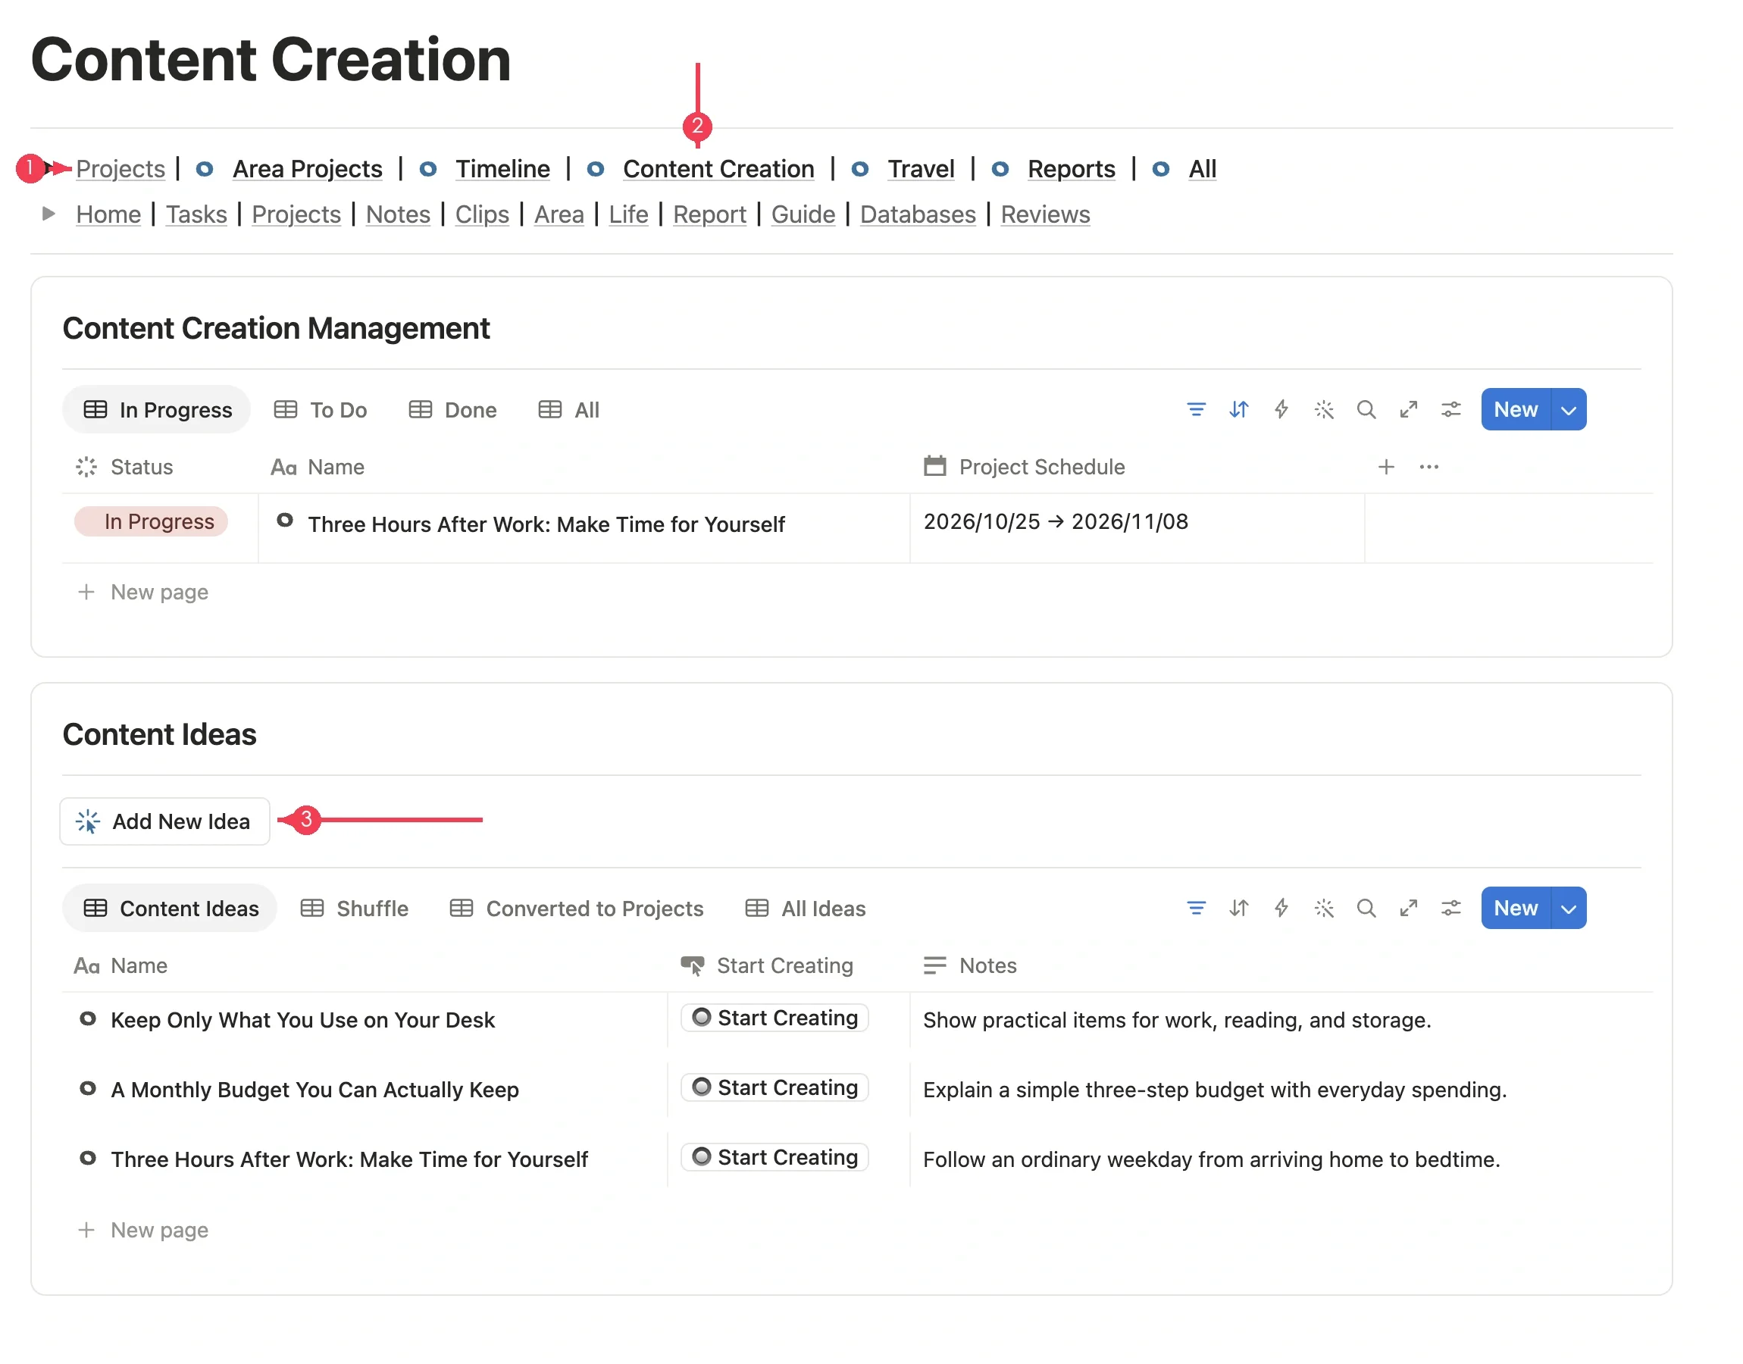Click the AI sparkle icon in Content Creation Management

point(1324,410)
